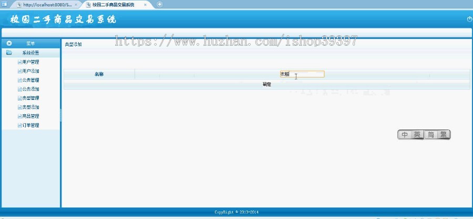The image size is (473, 219).
Task: Open 用户添加 in the sidebar
Action: 30,71
